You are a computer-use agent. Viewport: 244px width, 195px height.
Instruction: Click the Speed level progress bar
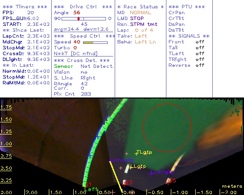[95, 42]
